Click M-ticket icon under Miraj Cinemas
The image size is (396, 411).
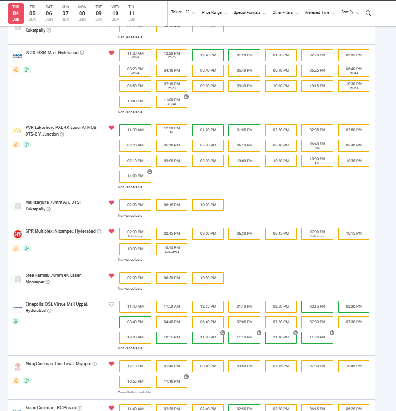click(27, 380)
